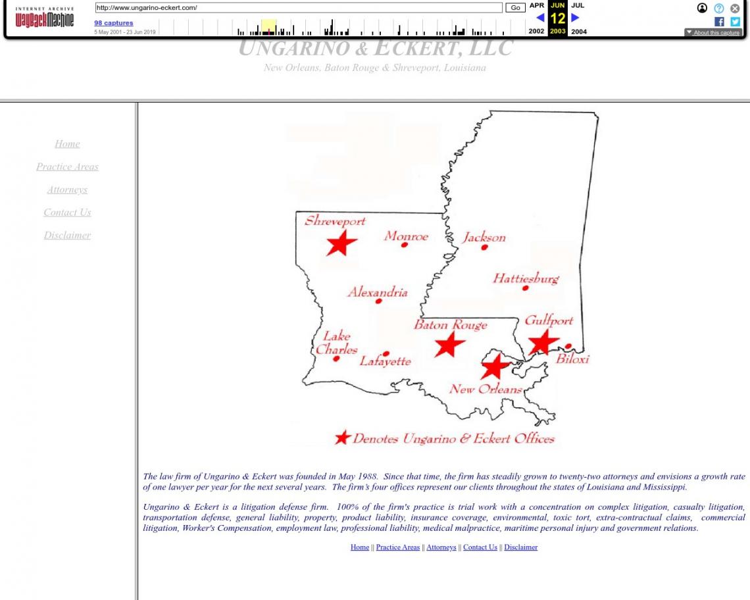Click the 'New Orleans' label on the map
750x600 pixels.
[486, 389]
